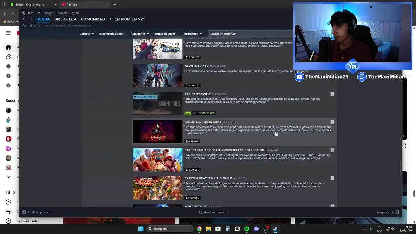Open the Windows Start menu
Viewport: 416px width, 234px height.
point(141,229)
